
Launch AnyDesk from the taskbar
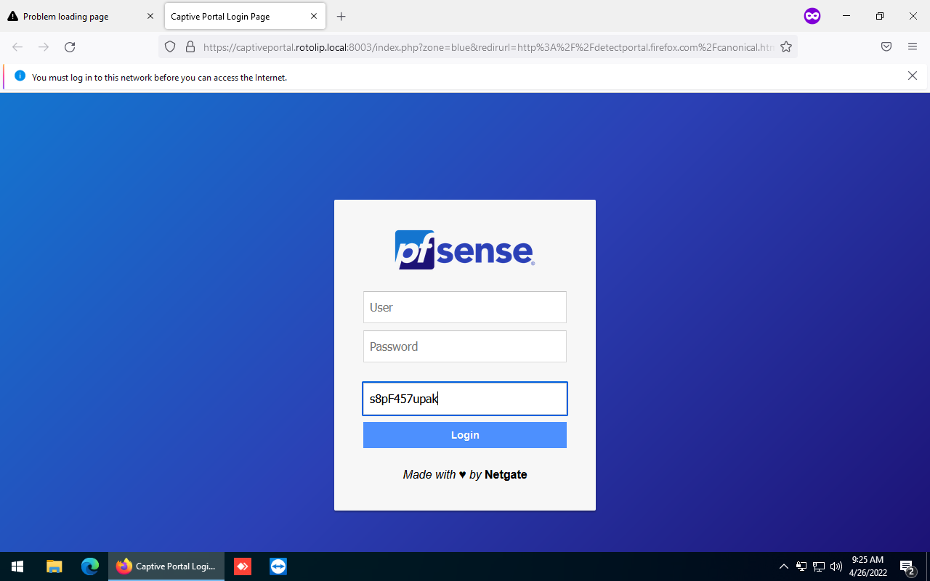(242, 566)
